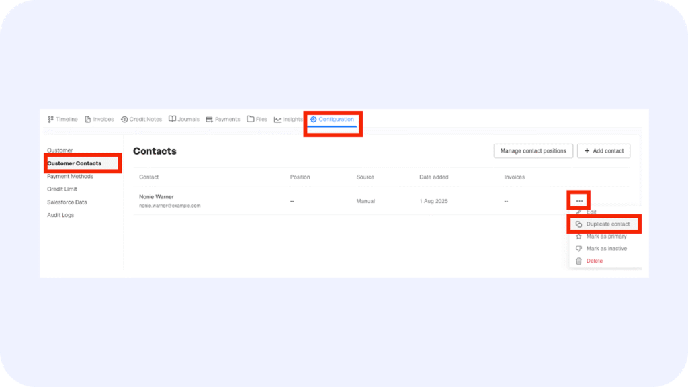
Task: View the Insights tab
Action: (x=288, y=120)
